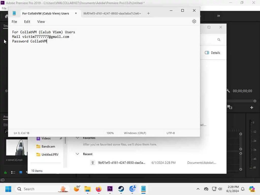Click the taskbar Search box
This screenshot has width=260, height=195.
42,189
